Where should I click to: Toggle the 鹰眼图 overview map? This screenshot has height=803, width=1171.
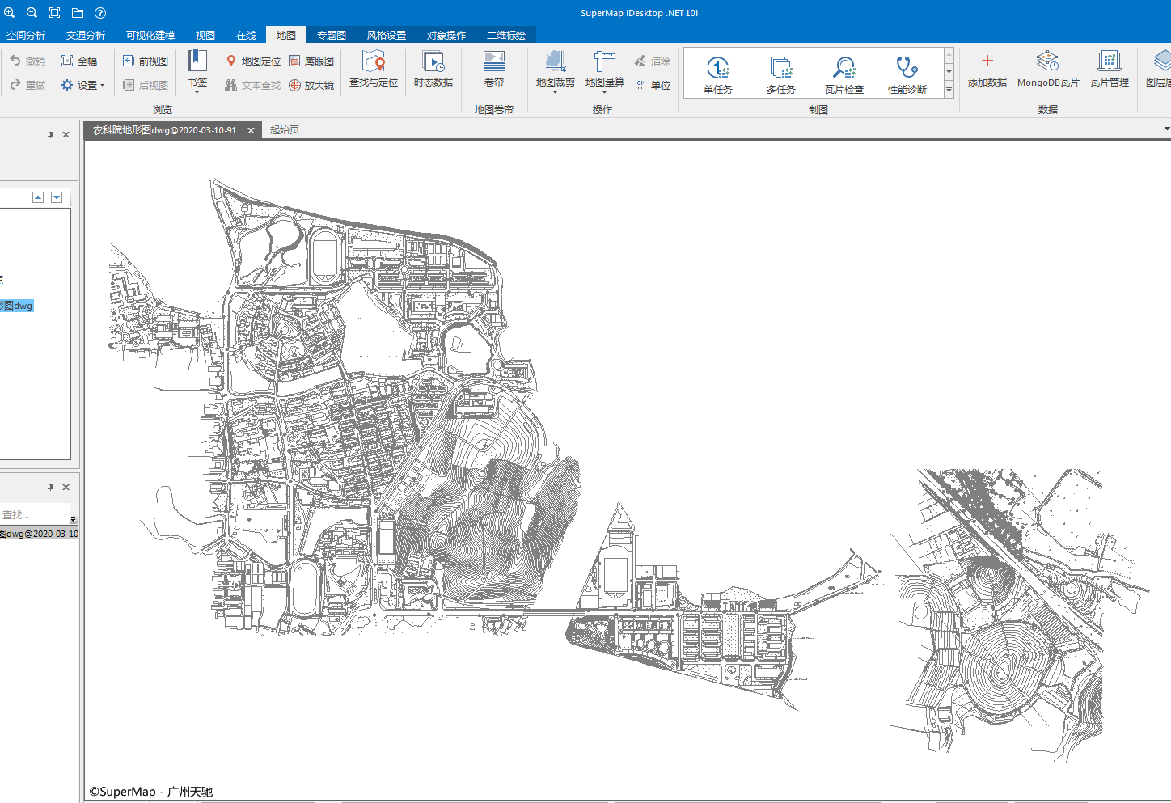pyautogui.click(x=311, y=61)
